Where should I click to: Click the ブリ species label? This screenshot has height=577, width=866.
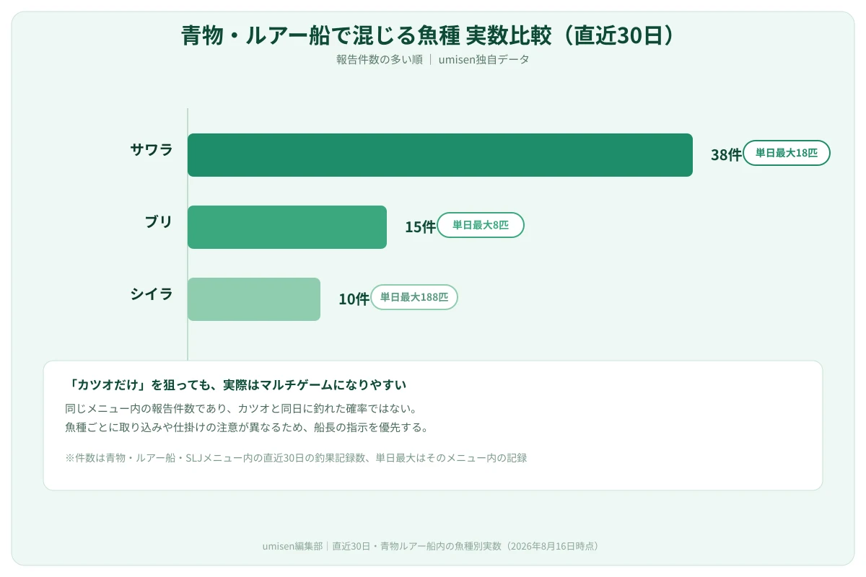coord(159,222)
